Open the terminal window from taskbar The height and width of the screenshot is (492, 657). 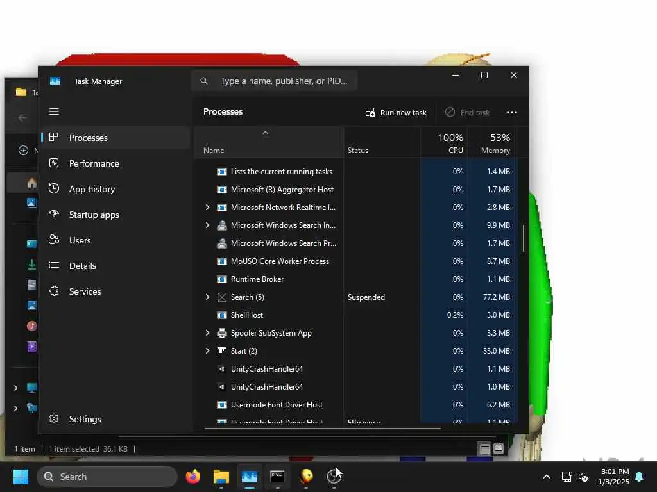tap(277, 477)
